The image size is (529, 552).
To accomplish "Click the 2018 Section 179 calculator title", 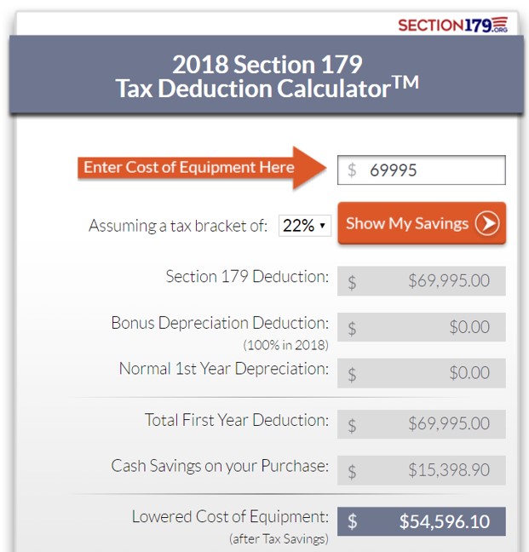I will (x=267, y=76).
